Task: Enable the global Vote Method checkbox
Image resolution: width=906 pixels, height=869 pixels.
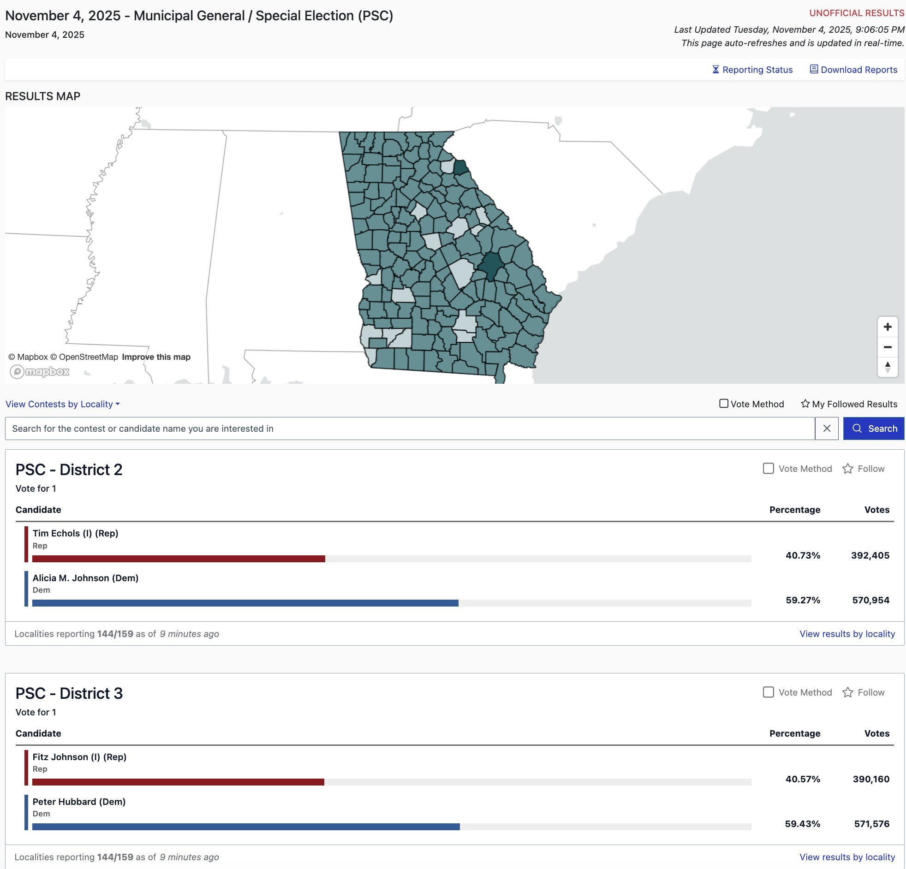Action: pos(723,404)
